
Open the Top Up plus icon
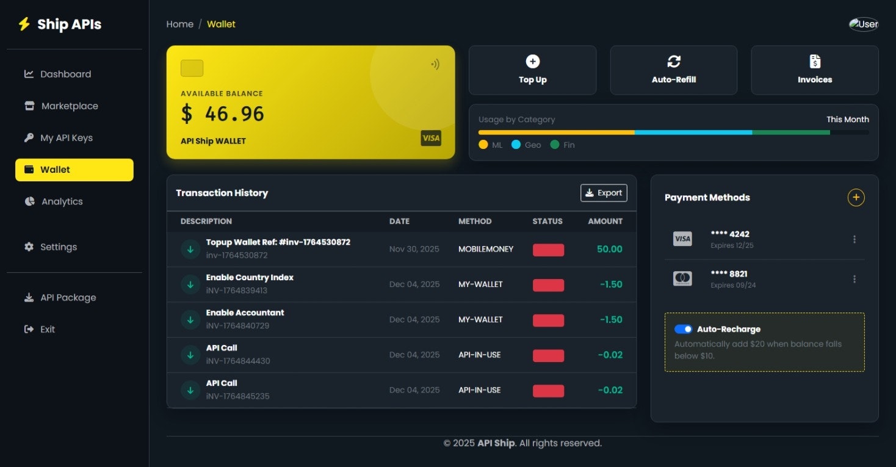coord(532,61)
